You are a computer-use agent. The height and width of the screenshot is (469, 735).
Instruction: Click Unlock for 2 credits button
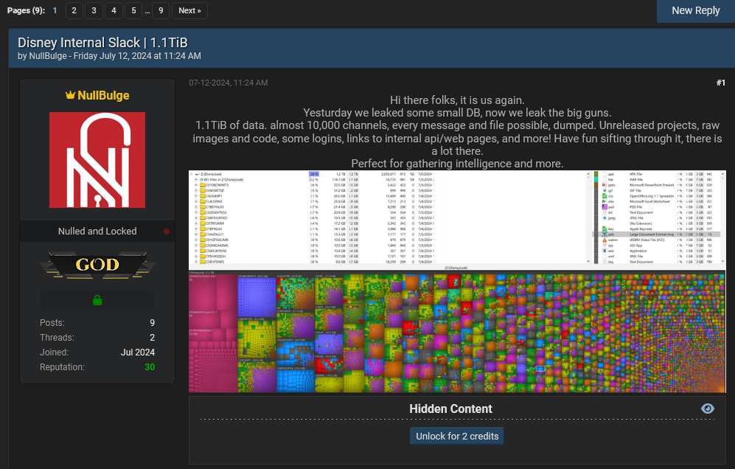(457, 436)
